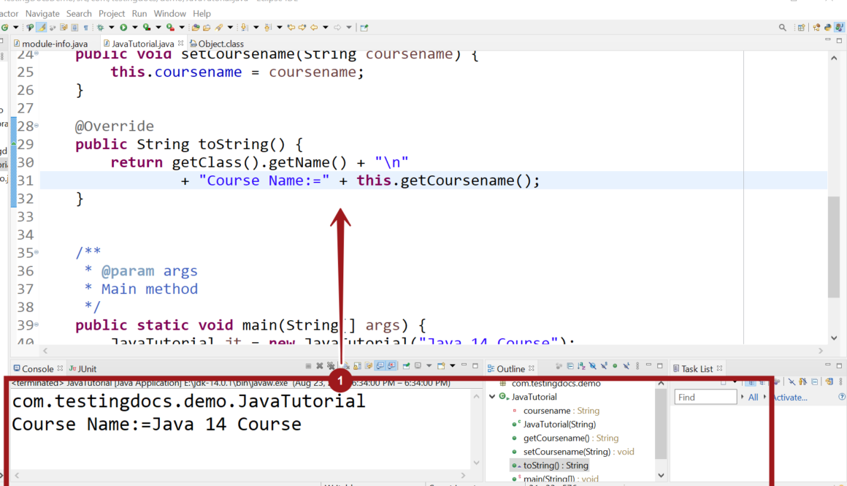The image size is (847, 486).
Task: Click the toolbar search magnifier icon
Action: click(x=783, y=28)
